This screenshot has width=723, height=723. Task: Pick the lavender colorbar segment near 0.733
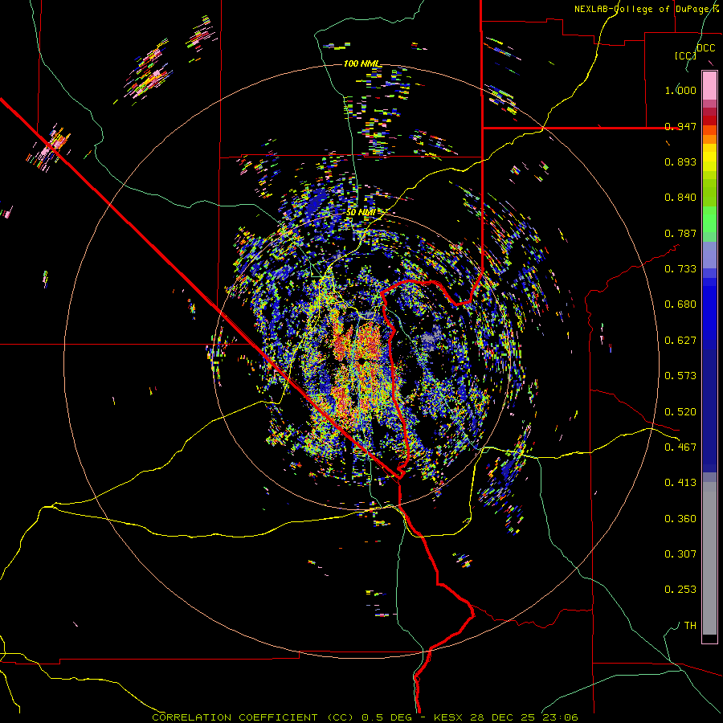point(709,255)
